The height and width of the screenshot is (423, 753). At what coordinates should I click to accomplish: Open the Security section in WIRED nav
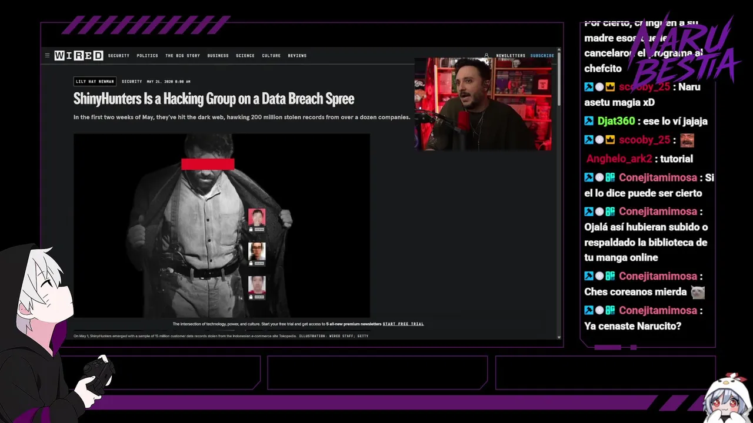[x=118, y=56]
